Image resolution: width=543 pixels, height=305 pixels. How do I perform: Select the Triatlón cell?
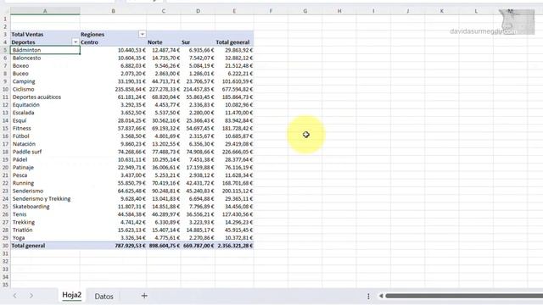(x=45, y=230)
